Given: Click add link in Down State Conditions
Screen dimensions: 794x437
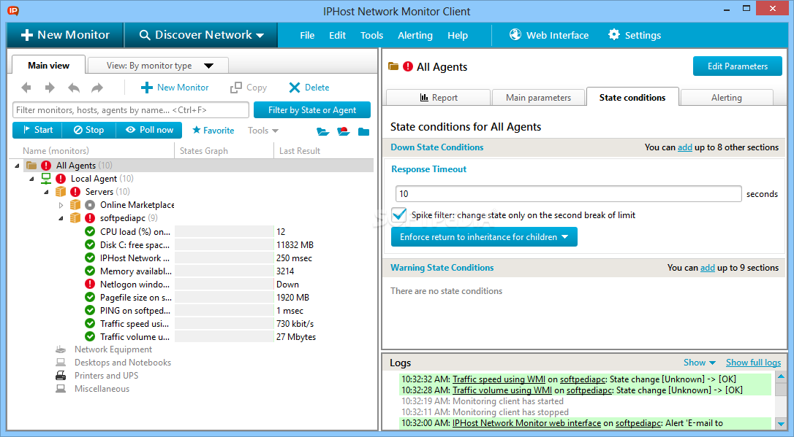Looking at the screenshot, I should (x=684, y=147).
